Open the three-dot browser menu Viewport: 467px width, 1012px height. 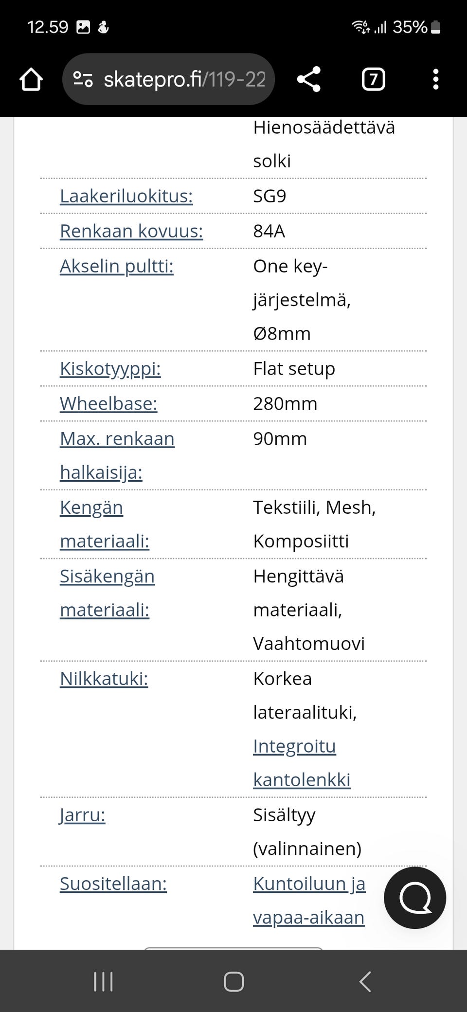click(435, 79)
